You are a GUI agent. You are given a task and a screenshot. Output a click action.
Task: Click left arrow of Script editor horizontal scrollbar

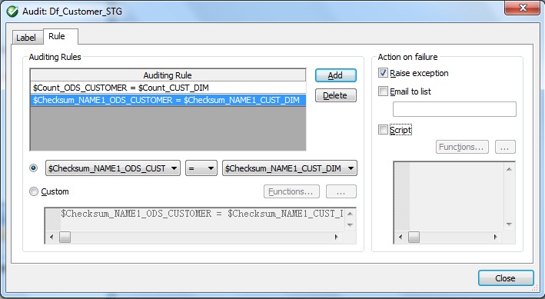pos(400,237)
